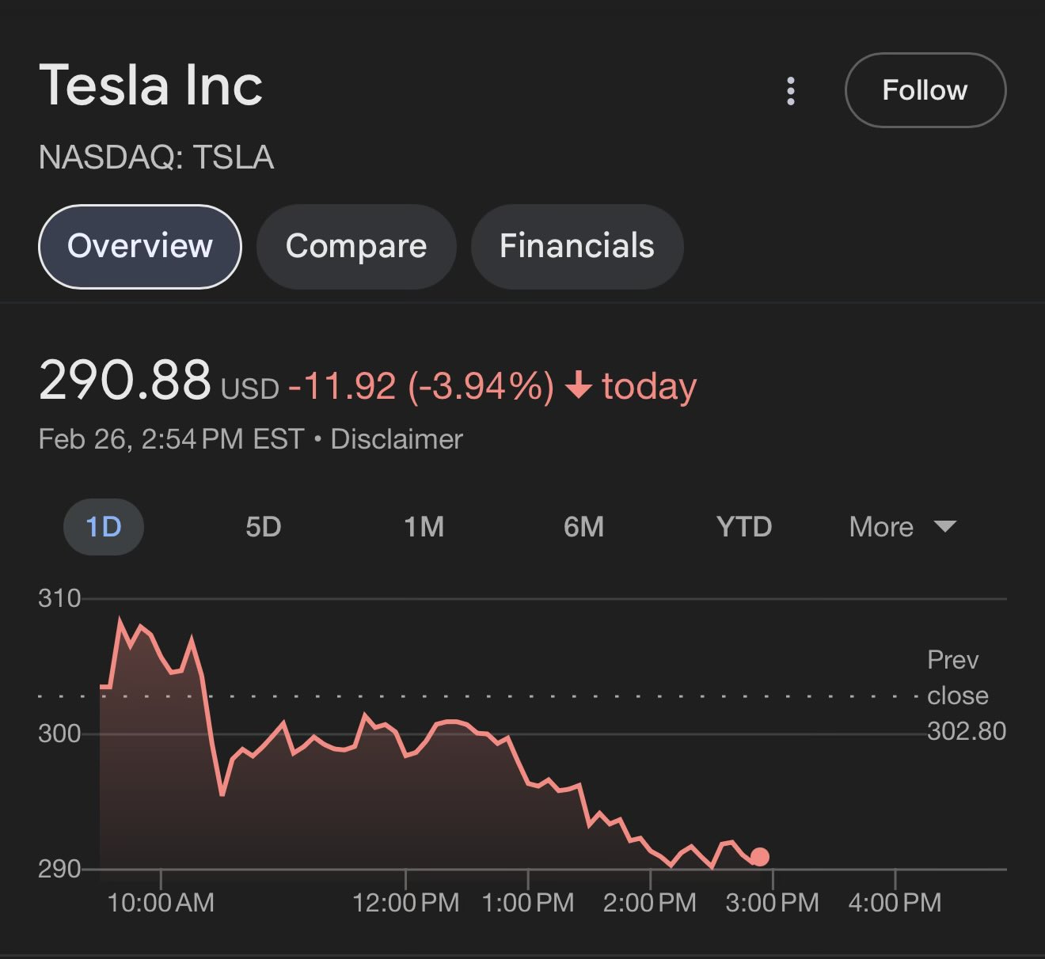This screenshot has width=1045, height=959.
Task: Click the NASDAQ: TSLA ticker text
Action: click(x=156, y=157)
